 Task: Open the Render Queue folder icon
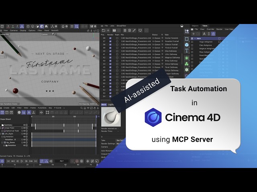104,30
